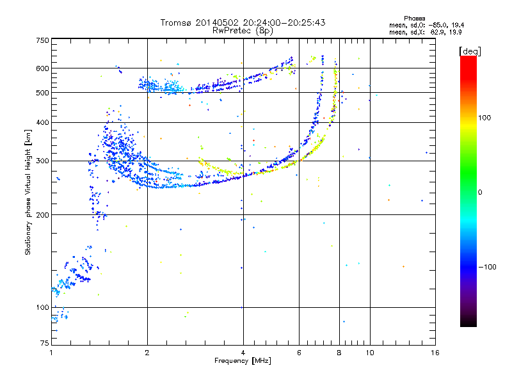The height and width of the screenshot is (384, 512).
Task: Click the colorbar '100' tick label
Action: coord(484,118)
